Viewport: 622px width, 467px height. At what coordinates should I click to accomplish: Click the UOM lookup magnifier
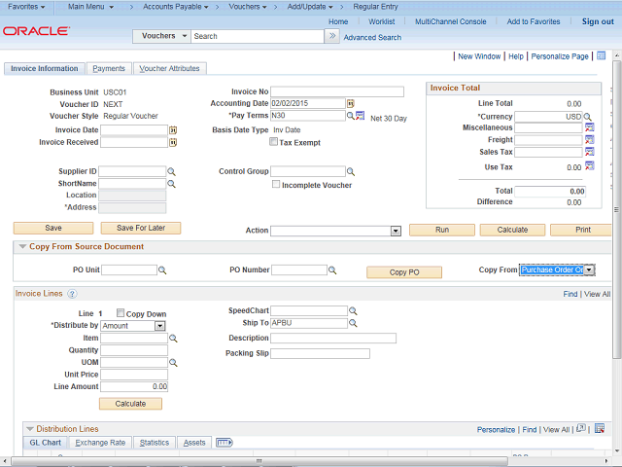pyautogui.click(x=173, y=362)
